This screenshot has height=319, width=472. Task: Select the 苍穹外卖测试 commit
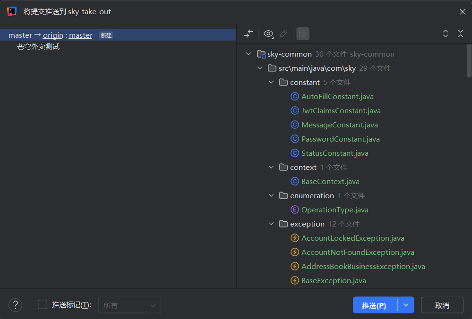(38, 47)
